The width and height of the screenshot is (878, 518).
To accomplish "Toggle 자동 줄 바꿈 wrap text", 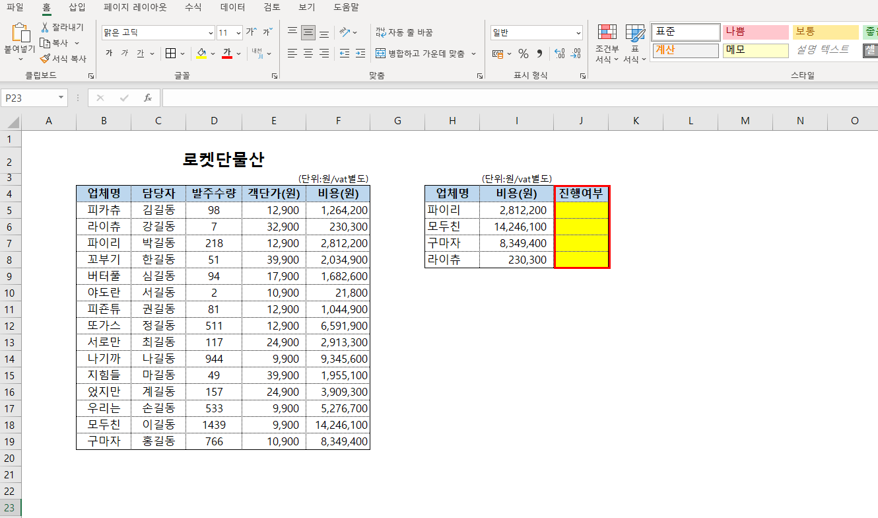I will coord(404,32).
